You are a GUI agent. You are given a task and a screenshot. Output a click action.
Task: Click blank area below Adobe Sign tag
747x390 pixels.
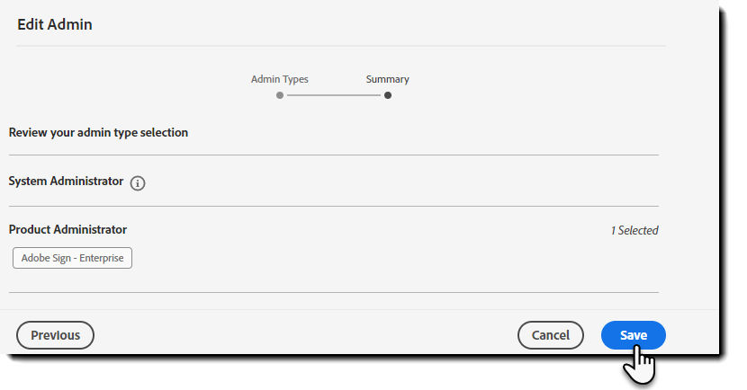point(334,280)
